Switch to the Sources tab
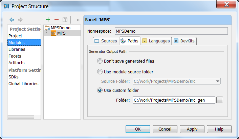The width and height of the screenshot is (239, 139). click(106, 41)
